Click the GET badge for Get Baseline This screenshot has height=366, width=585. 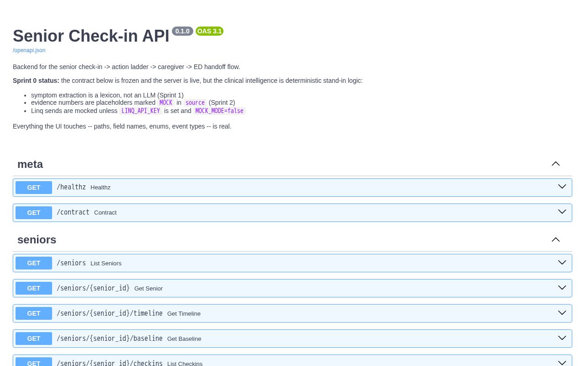(34, 339)
